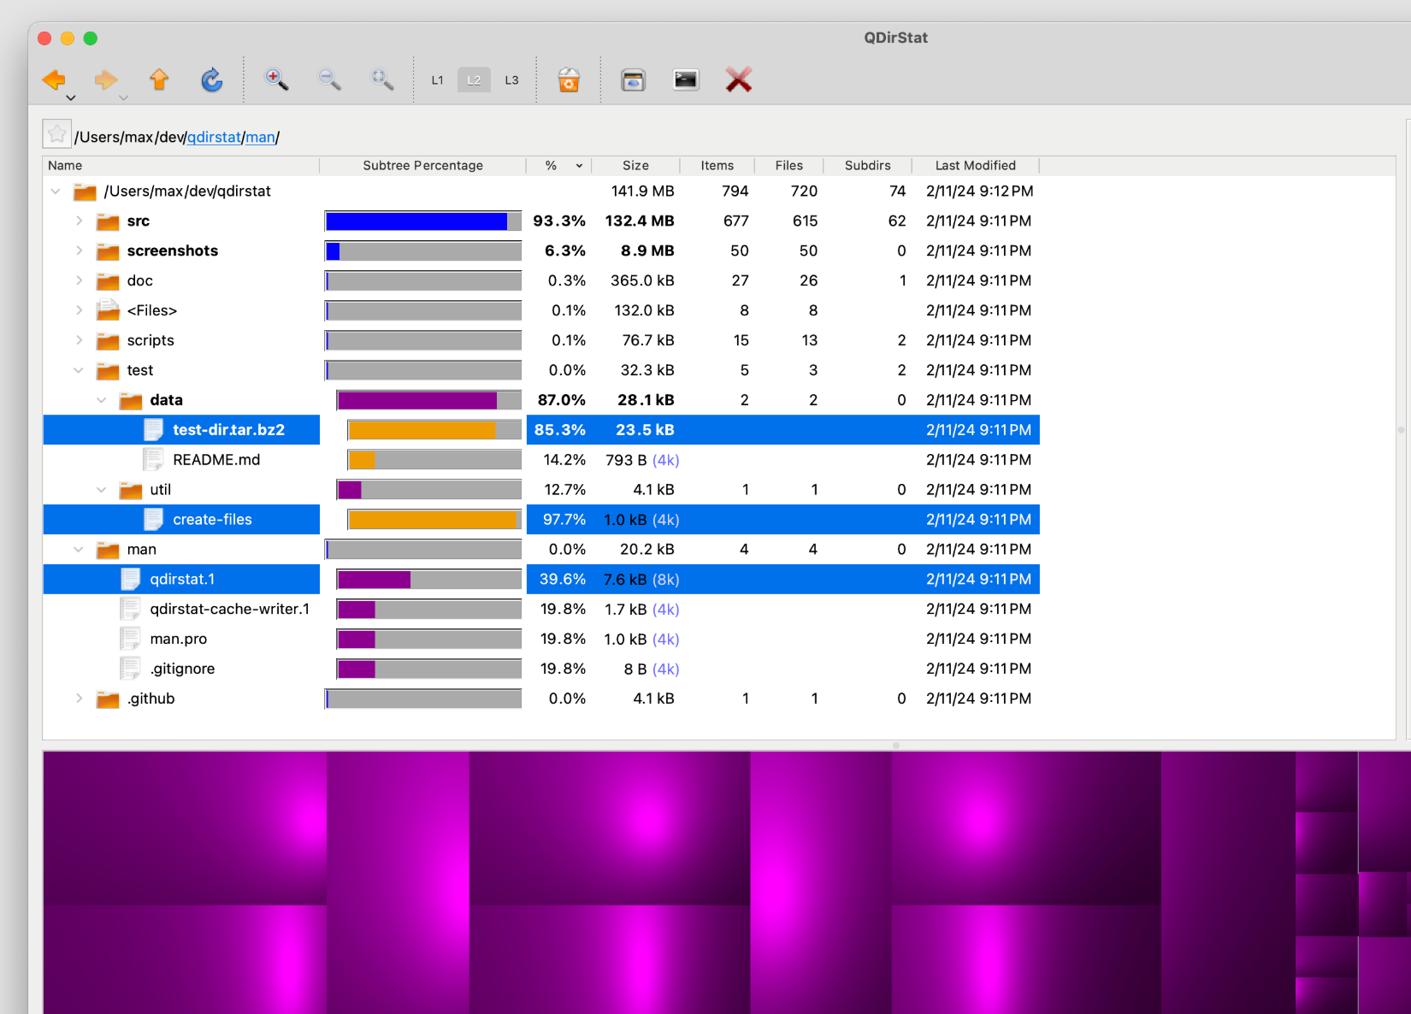Sort by Last Modified column header

(x=975, y=166)
